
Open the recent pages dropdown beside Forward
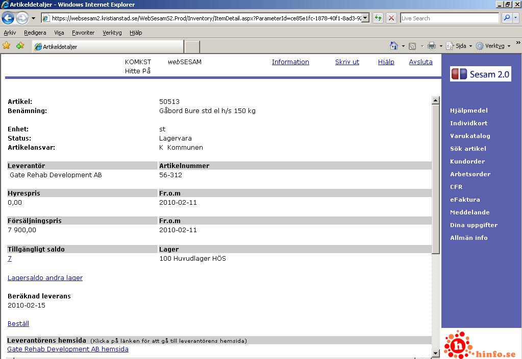click(x=33, y=18)
